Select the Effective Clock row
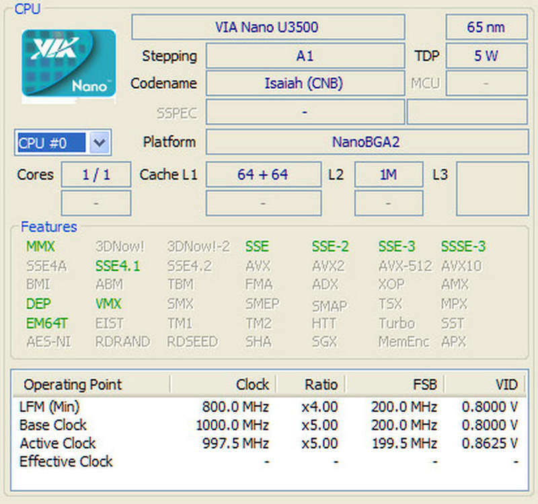Screen dimensions: 538x504 [x=269, y=462]
